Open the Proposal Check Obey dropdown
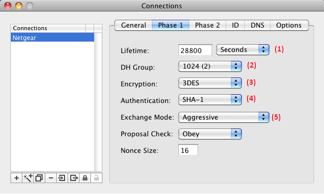This screenshot has width=324, height=194. click(x=210, y=134)
